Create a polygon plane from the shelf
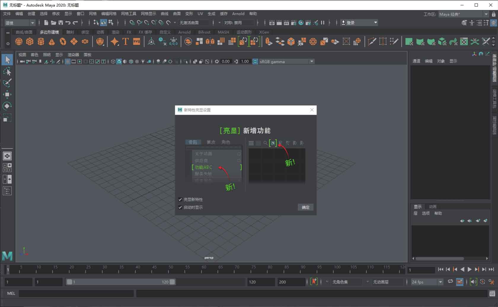 click(74, 42)
